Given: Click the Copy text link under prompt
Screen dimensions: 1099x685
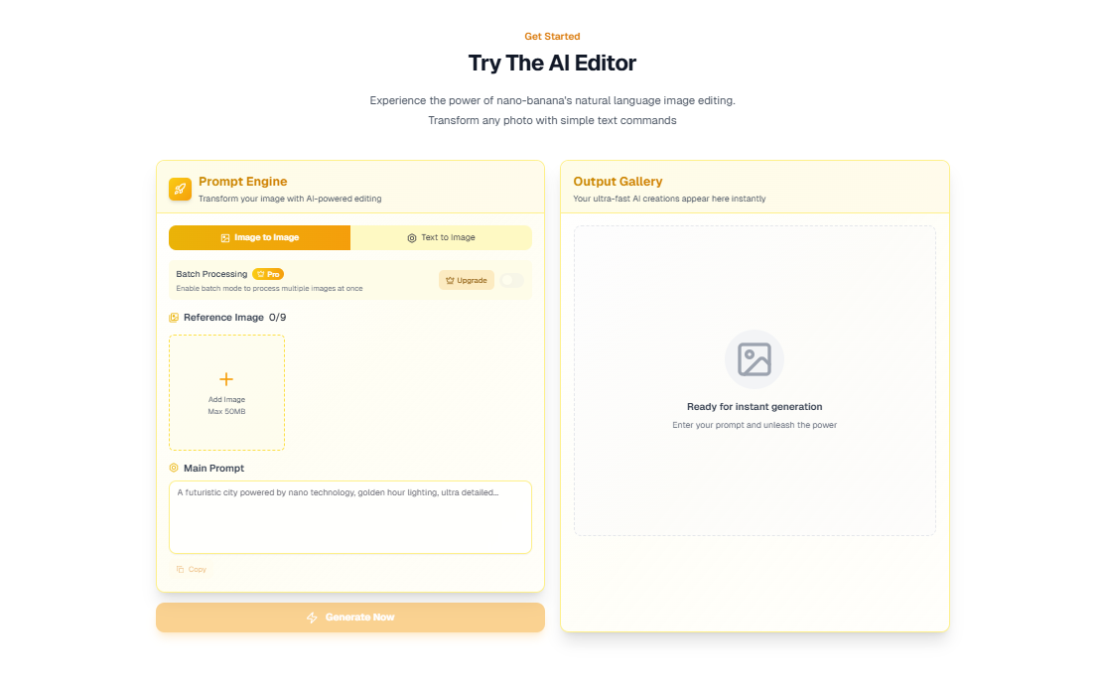Looking at the screenshot, I should pyautogui.click(x=198, y=569).
